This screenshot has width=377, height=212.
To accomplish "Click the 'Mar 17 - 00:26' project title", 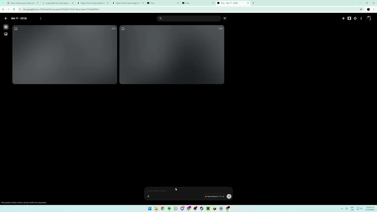I will pyautogui.click(x=19, y=18).
